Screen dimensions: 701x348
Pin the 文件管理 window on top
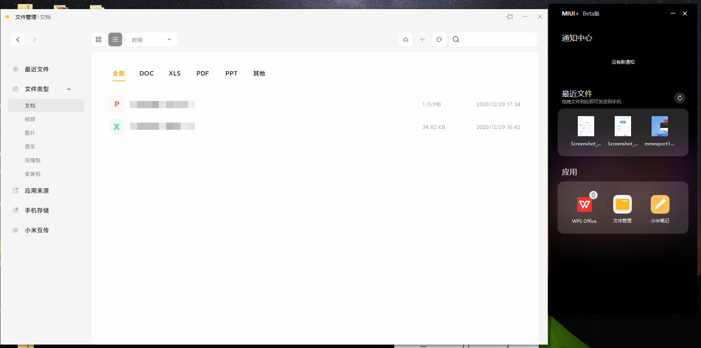click(x=509, y=17)
